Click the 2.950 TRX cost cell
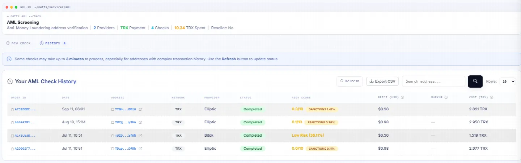Viewport: 521px width, 163px height. coord(478,123)
